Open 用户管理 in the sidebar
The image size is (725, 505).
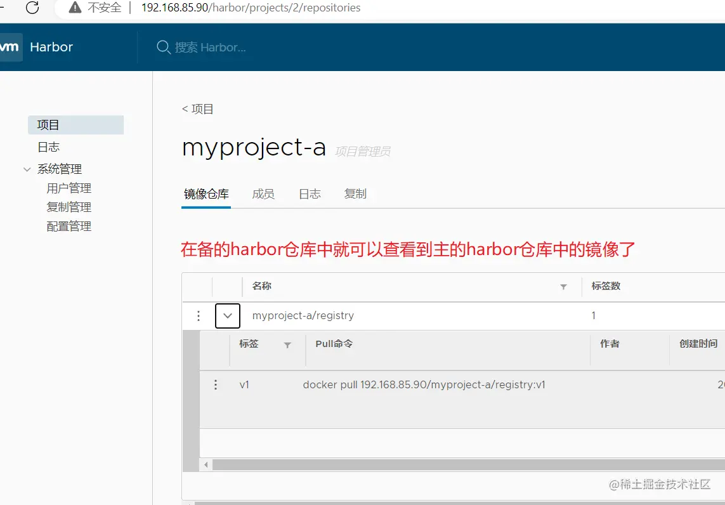click(69, 188)
